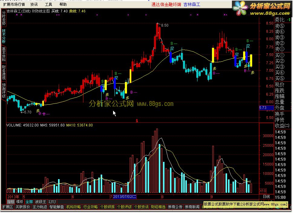Open the 券商公告 section
Screen dimensions: 293x213
click(x=175, y=207)
